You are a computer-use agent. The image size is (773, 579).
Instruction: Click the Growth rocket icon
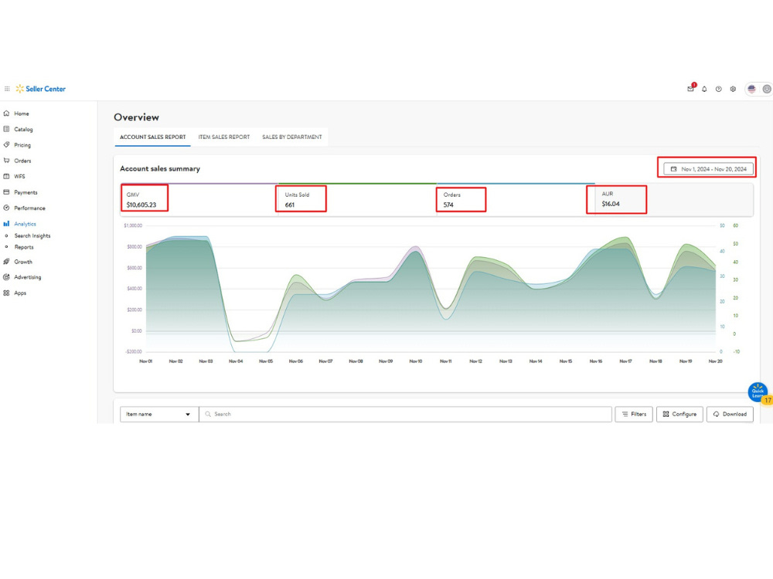click(6, 262)
